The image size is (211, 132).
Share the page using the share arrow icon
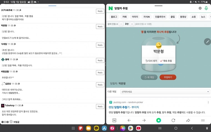[188, 120]
